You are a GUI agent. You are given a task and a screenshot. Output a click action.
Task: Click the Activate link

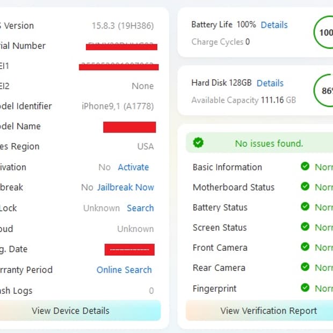pos(133,167)
